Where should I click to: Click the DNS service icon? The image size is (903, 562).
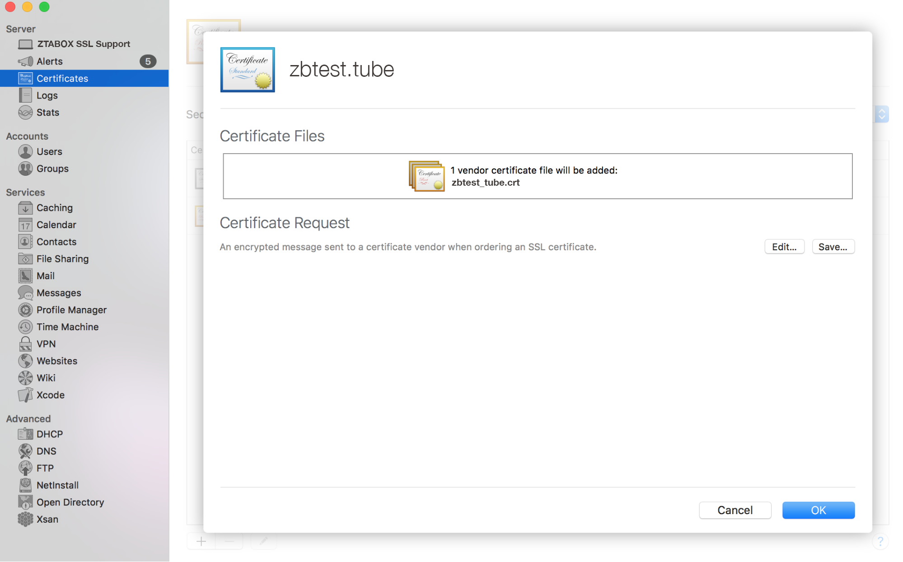[x=25, y=451]
